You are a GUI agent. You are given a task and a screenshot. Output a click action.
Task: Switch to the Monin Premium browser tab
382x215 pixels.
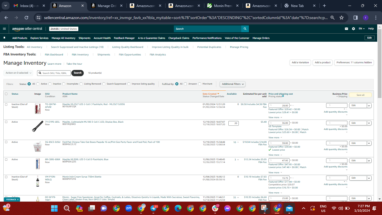[x=222, y=6]
